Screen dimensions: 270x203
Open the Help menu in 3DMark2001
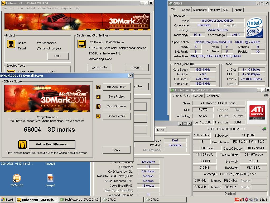click(x=77, y=8)
